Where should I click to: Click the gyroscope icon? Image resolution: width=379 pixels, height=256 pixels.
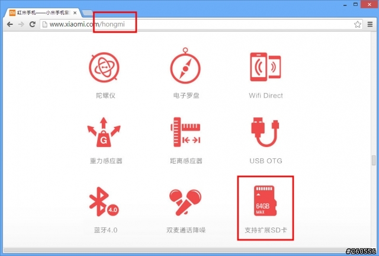coord(104,68)
